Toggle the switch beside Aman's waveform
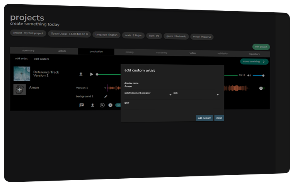The width and height of the screenshot is (293, 186). coord(261,88)
